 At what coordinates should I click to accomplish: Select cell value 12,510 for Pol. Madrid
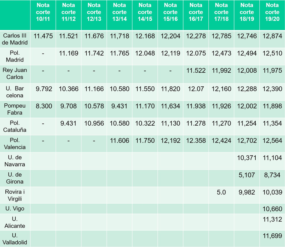[272, 54]
